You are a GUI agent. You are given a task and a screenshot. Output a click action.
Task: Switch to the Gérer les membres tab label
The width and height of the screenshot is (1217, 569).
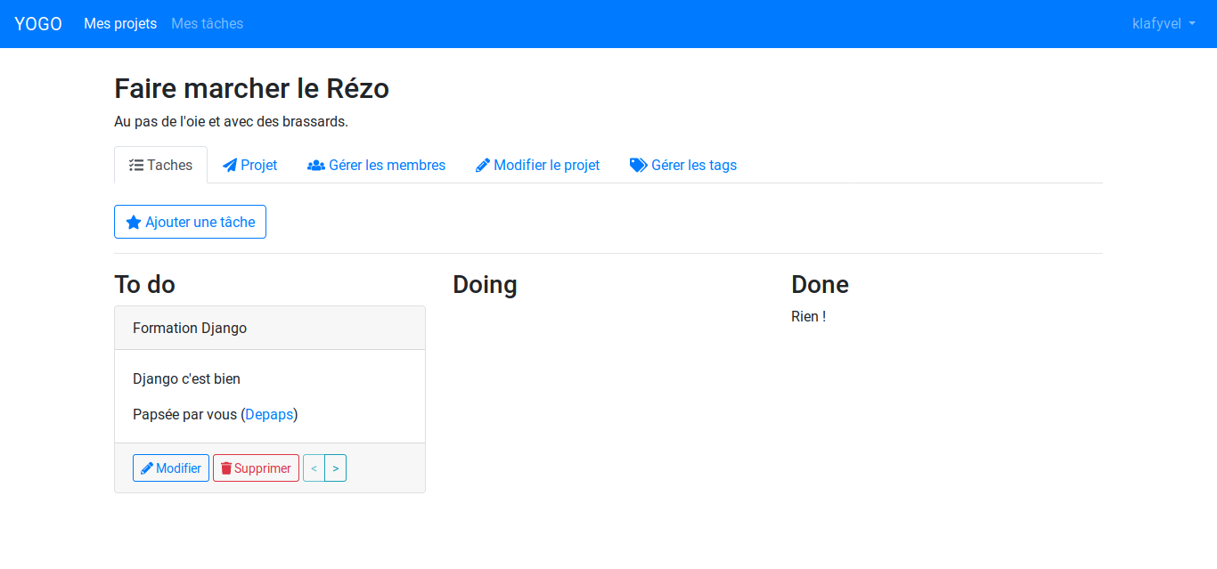[387, 165]
